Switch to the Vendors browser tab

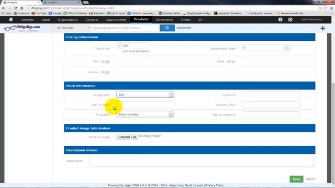[x=62, y=2]
